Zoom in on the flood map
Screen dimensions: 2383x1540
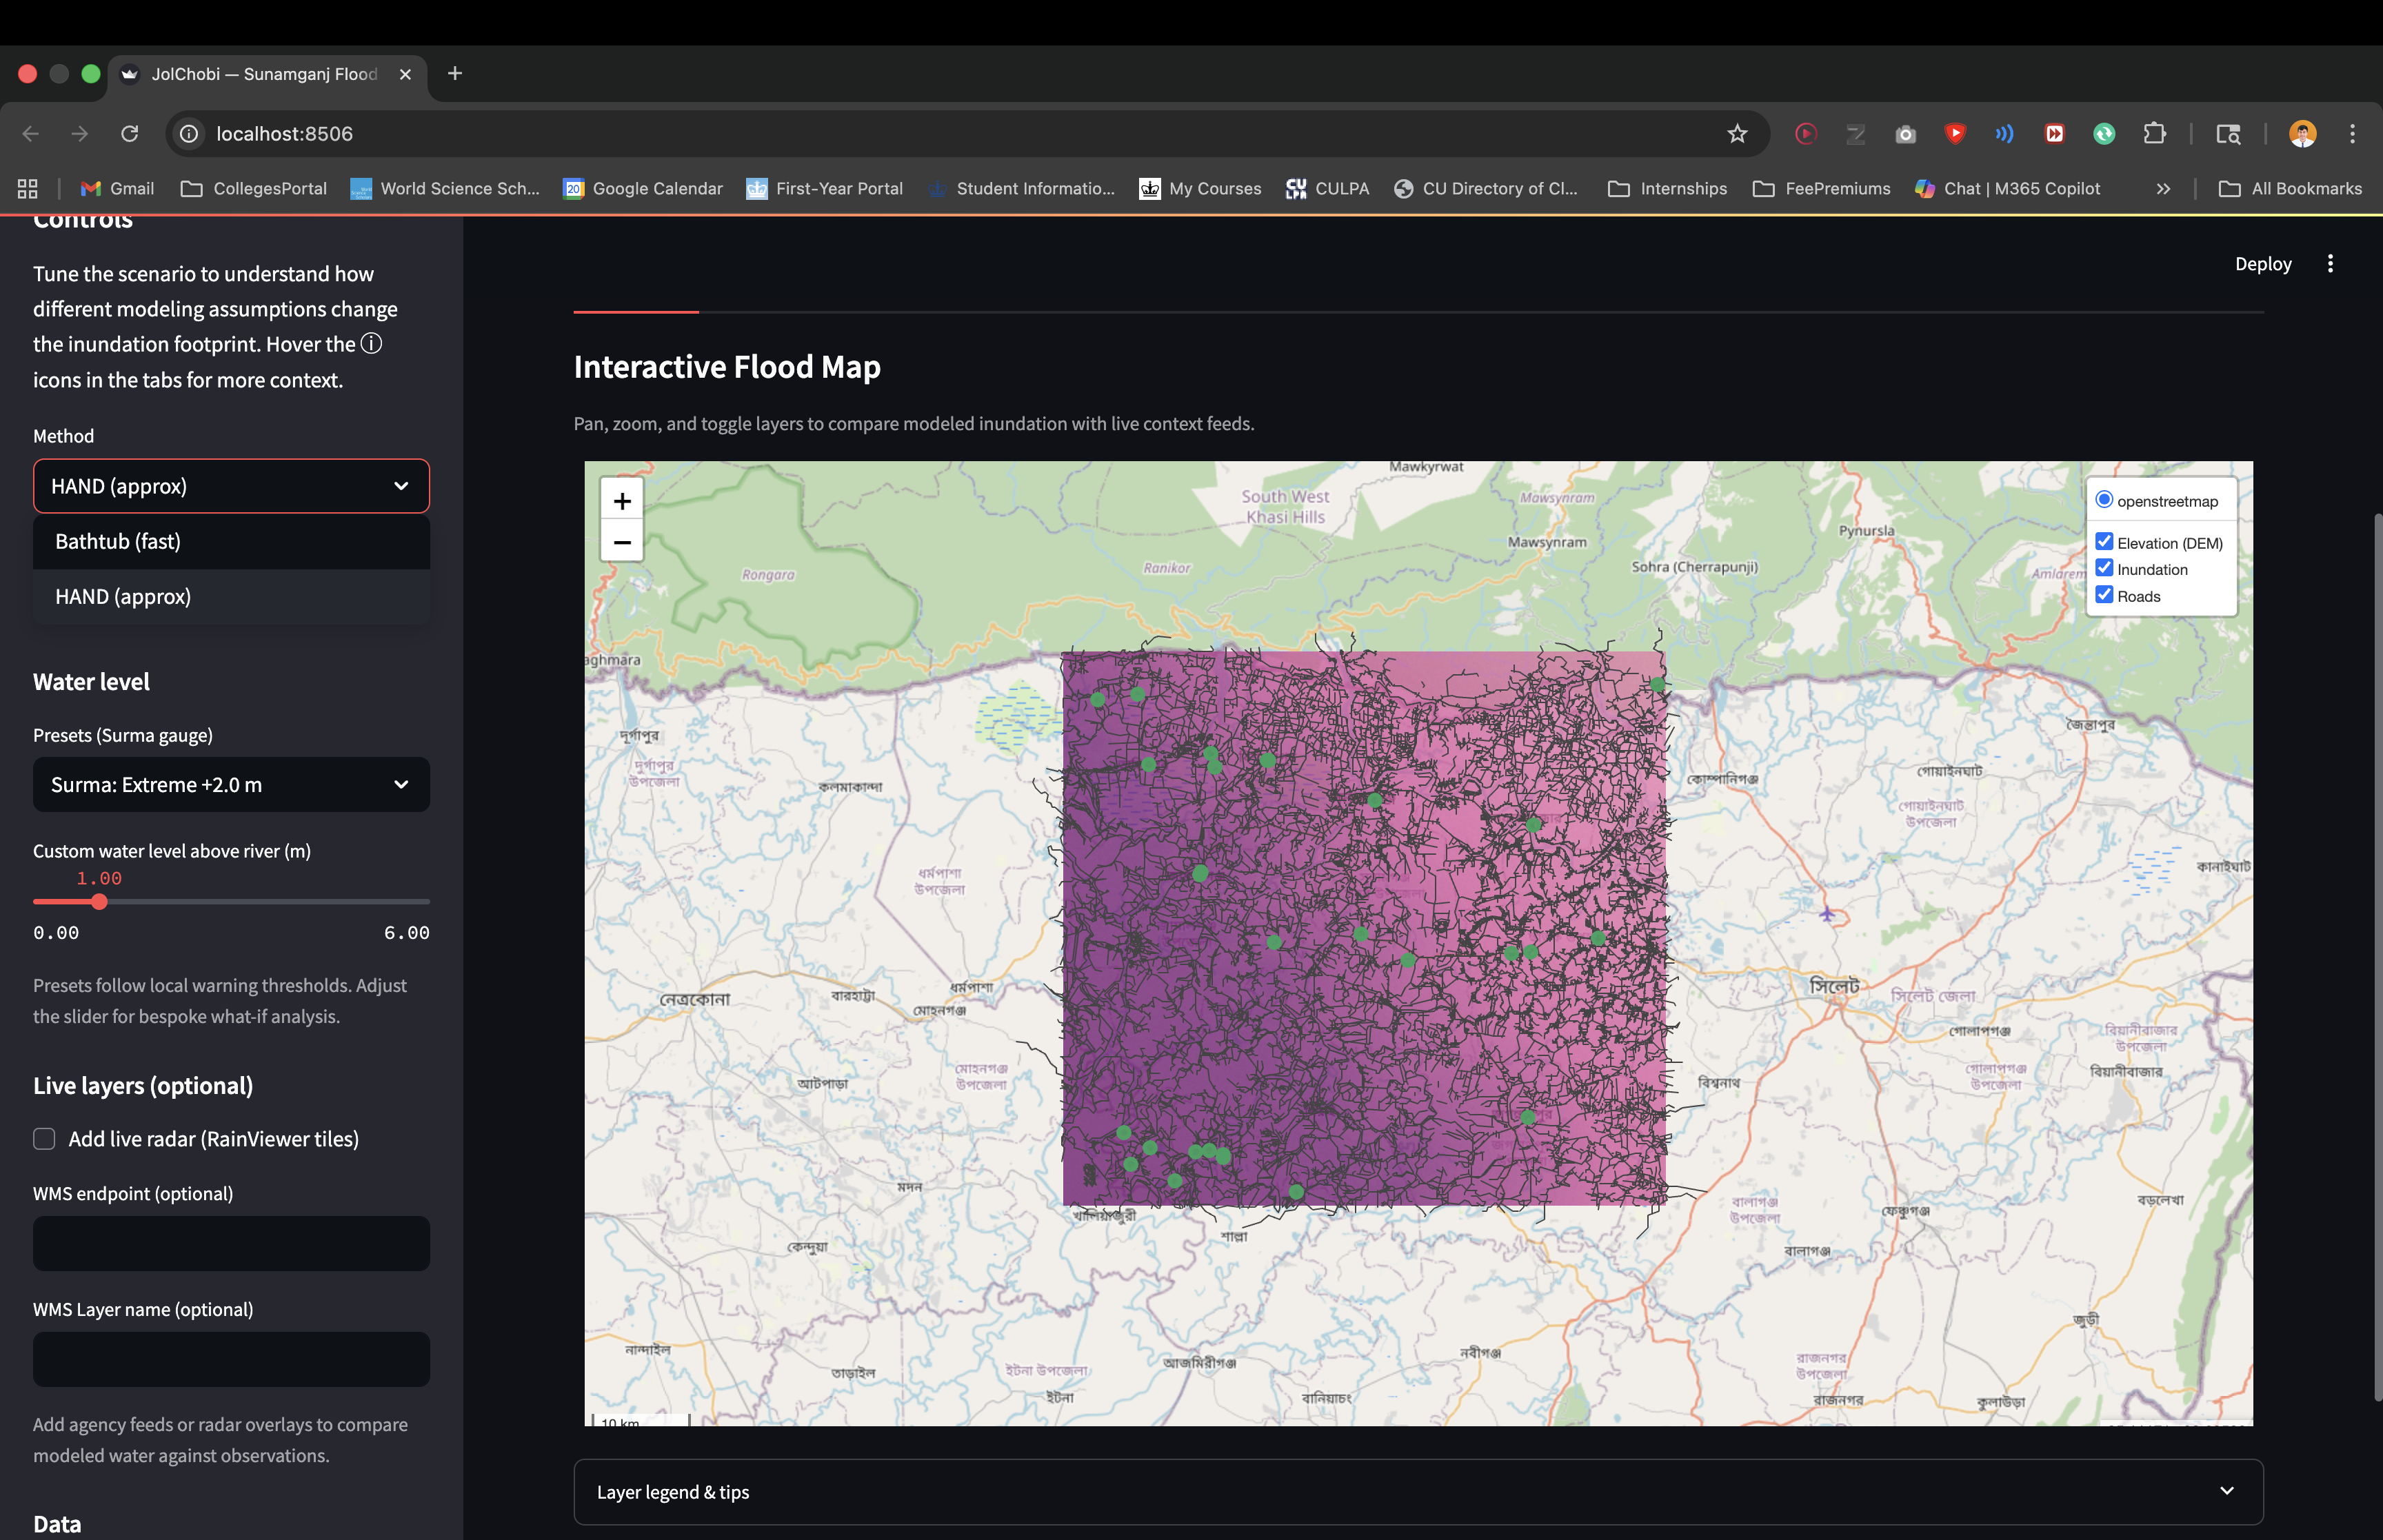pyautogui.click(x=621, y=501)
